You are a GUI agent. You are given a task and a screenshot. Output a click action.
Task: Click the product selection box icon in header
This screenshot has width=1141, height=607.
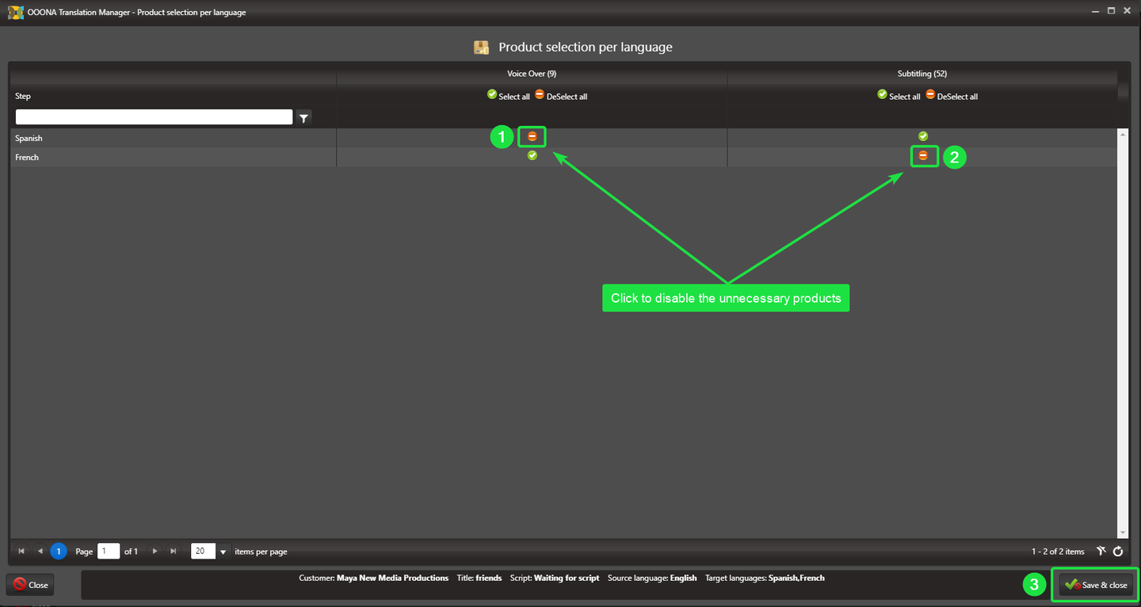pos(481,48)
